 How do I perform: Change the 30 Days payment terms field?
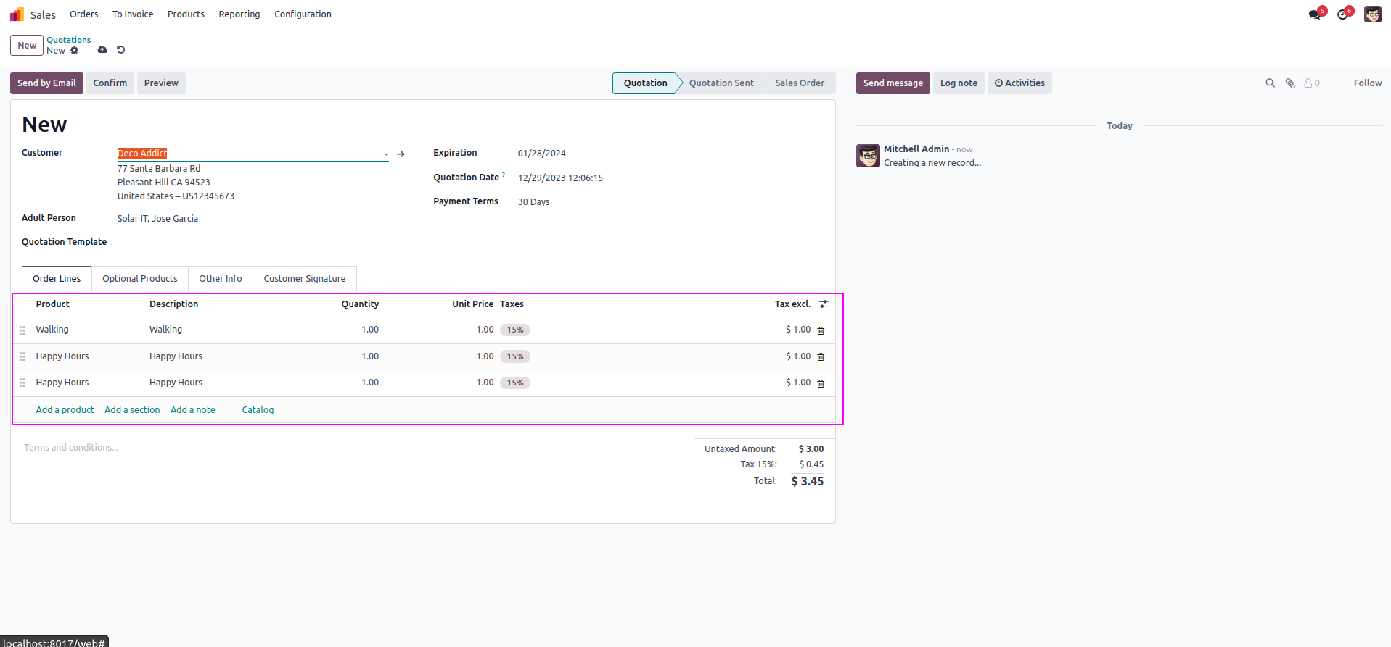(533, 202)
